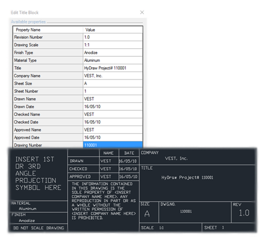Select the Approved Date property label
Viewport: 265px width, 237px height.
coord(48,137)
